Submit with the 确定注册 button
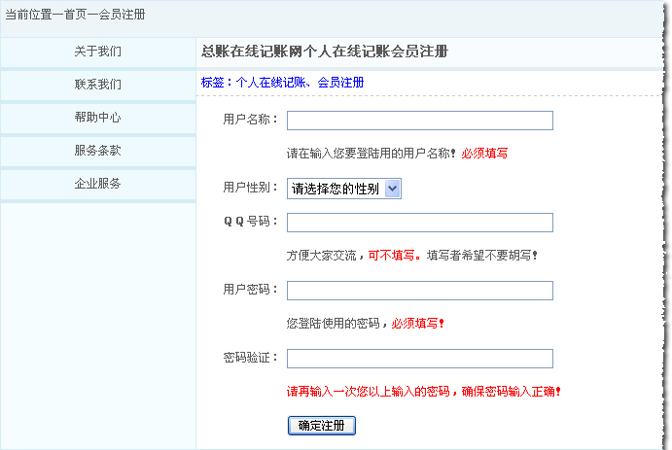The height and width of the screenshot is (450, 672). (322, 426)
